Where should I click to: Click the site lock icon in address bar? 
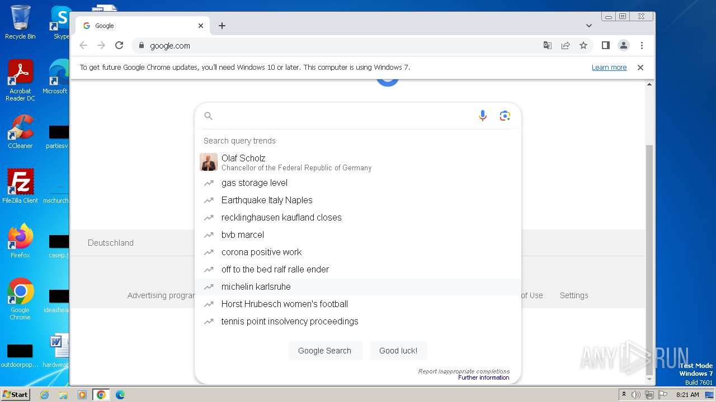click(x=141, y=46)
